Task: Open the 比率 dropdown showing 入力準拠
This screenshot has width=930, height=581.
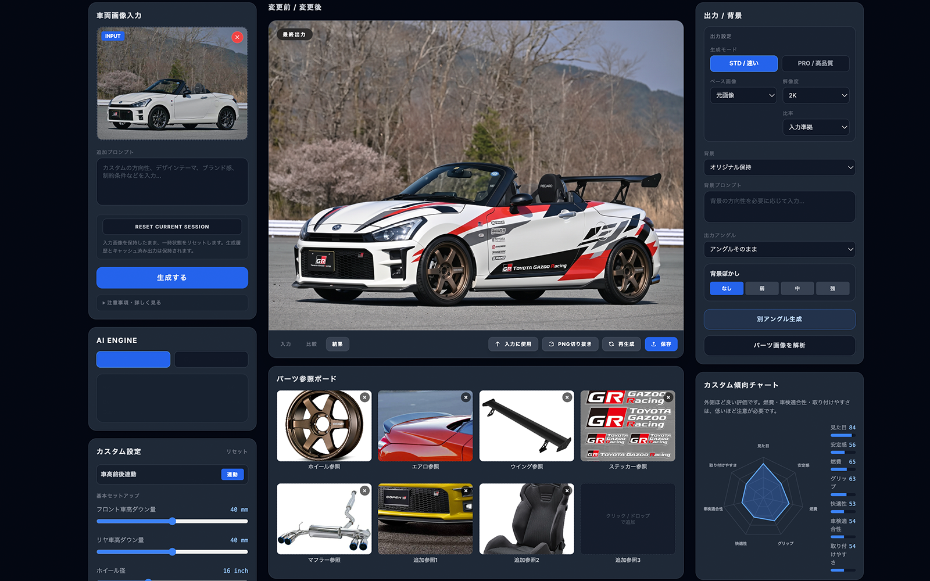Action: (816, 127)
